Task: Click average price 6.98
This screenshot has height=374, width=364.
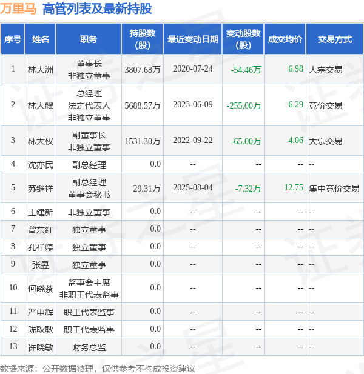Action: [295, 68]
